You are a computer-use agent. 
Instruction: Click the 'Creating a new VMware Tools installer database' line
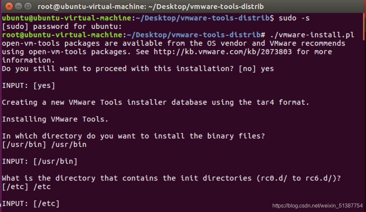point(155,102)
